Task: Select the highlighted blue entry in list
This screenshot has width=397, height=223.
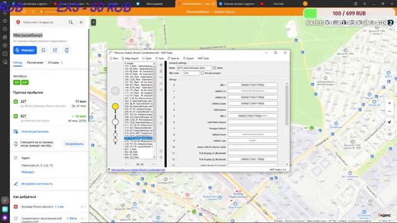Action: (x=138, y=138)
